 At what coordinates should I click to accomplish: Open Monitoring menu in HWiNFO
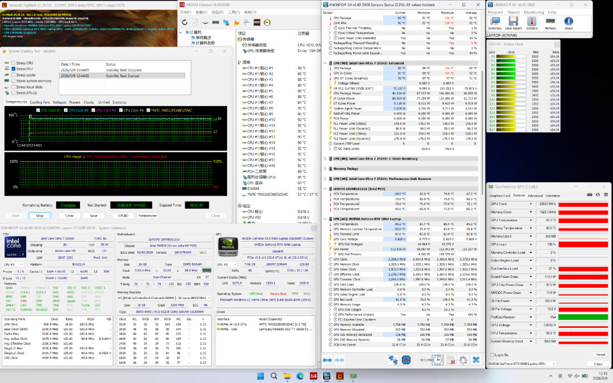pos(534,12)
